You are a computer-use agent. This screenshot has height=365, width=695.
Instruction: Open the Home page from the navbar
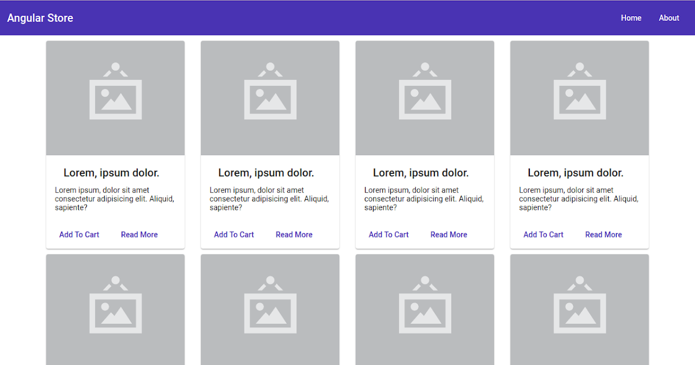click(x=631, y=18)
